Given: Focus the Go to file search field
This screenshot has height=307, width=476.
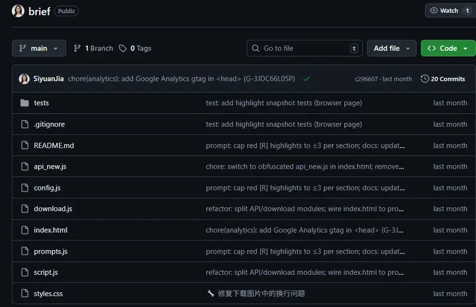Looking at the screenshot, I should (x=303, y=48).
